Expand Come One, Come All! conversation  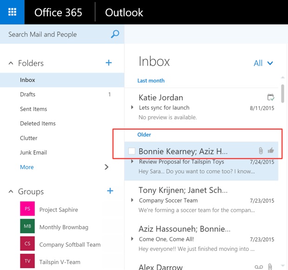coord(132,239)
